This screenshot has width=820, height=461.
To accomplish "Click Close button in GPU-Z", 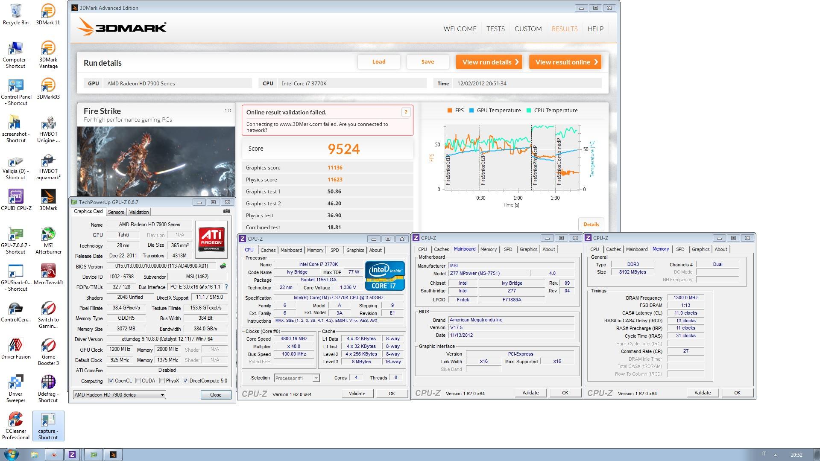I will [216, 395].
